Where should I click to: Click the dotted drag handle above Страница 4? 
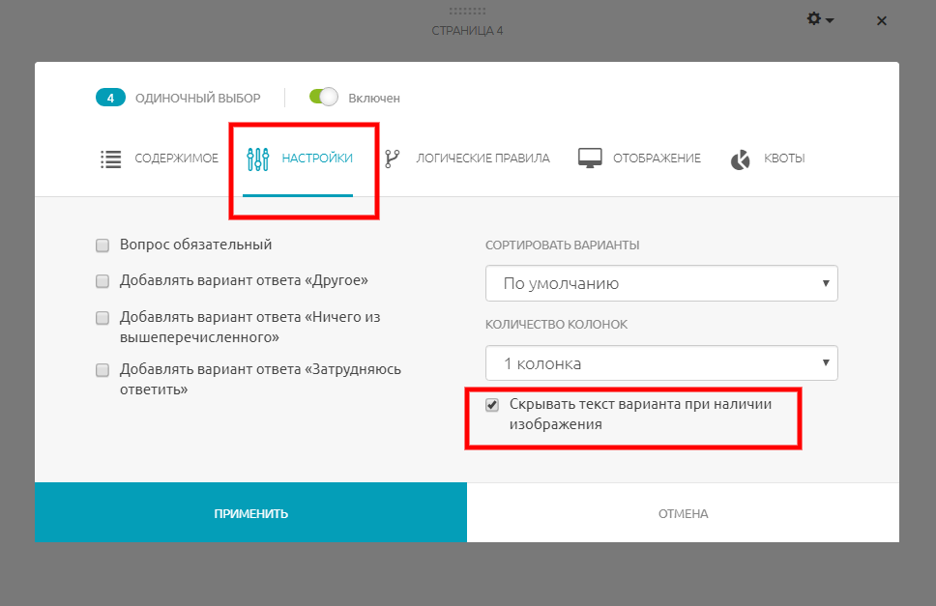tap(467, 11)
